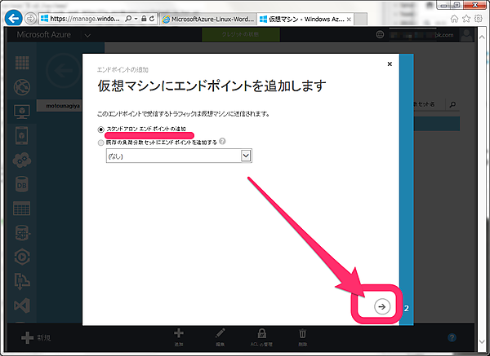Select standalone endpoint radio option
Screen dimensions: 490x356
[x=101, y=129]
